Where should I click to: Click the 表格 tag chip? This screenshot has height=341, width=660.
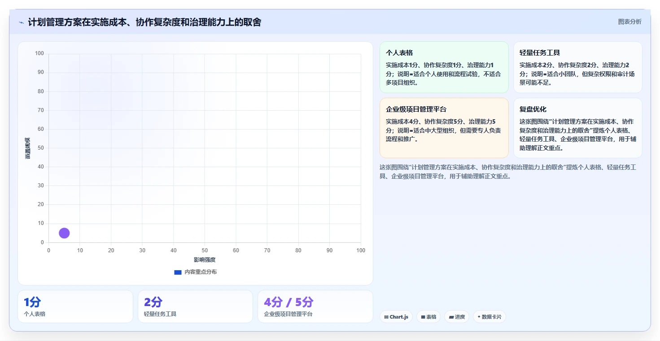tap(428, 317)
